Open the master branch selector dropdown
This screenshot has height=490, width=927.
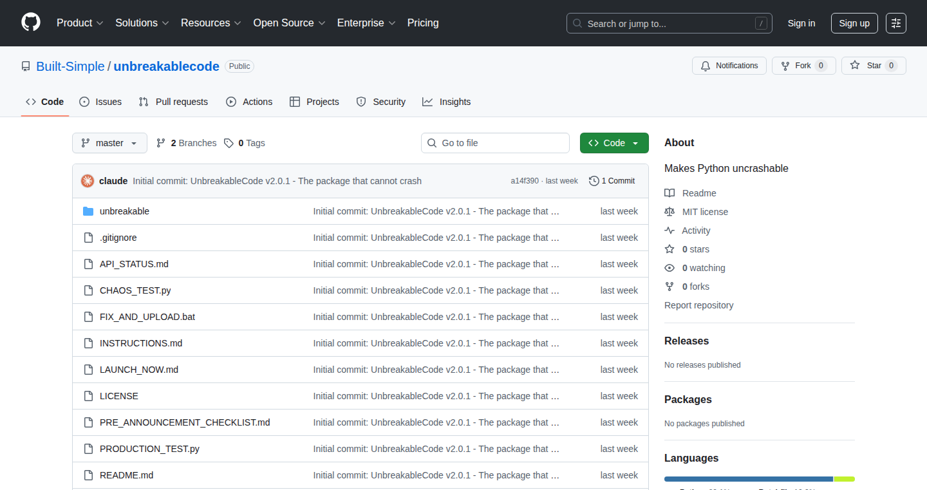(109, 143)
